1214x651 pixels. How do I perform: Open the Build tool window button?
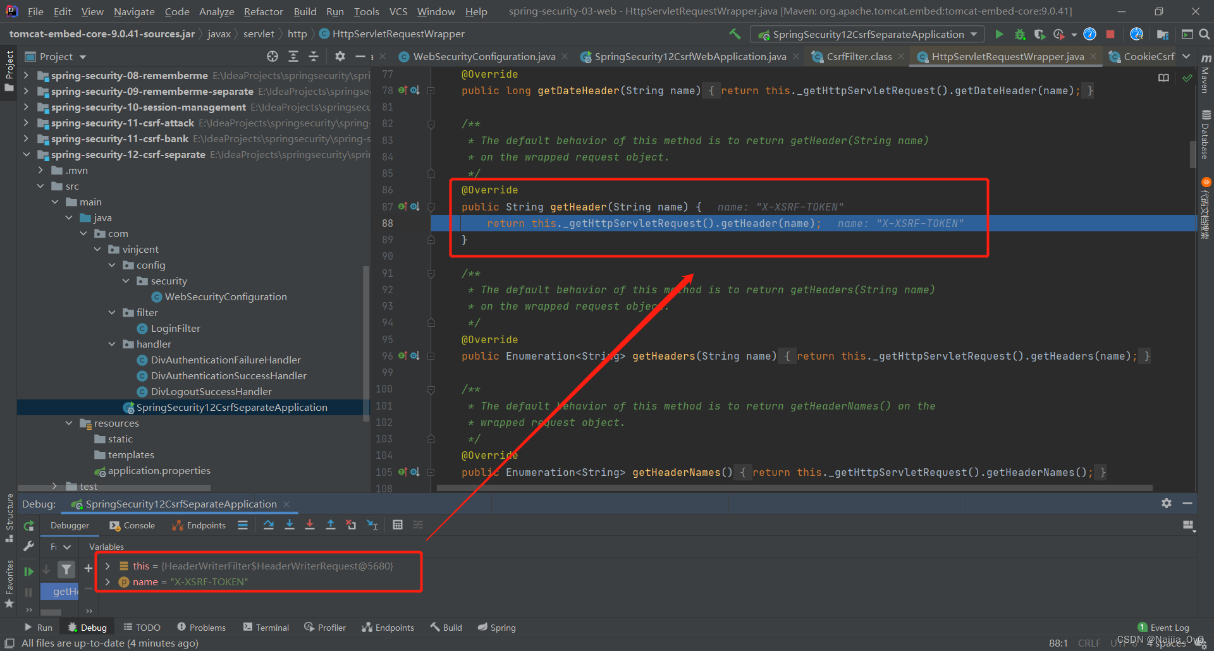tap(446, 628)
